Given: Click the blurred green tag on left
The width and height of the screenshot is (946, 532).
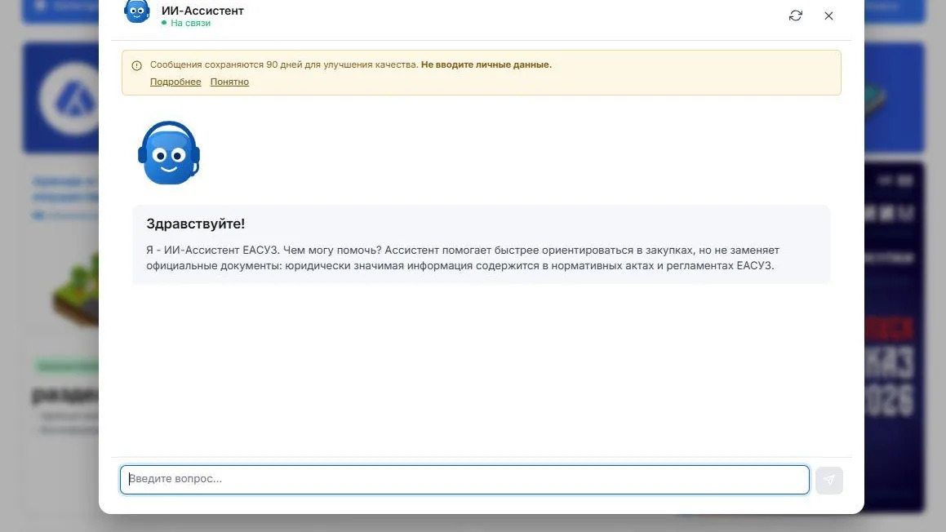Looking at the screenshot, I should pos(66,366).
